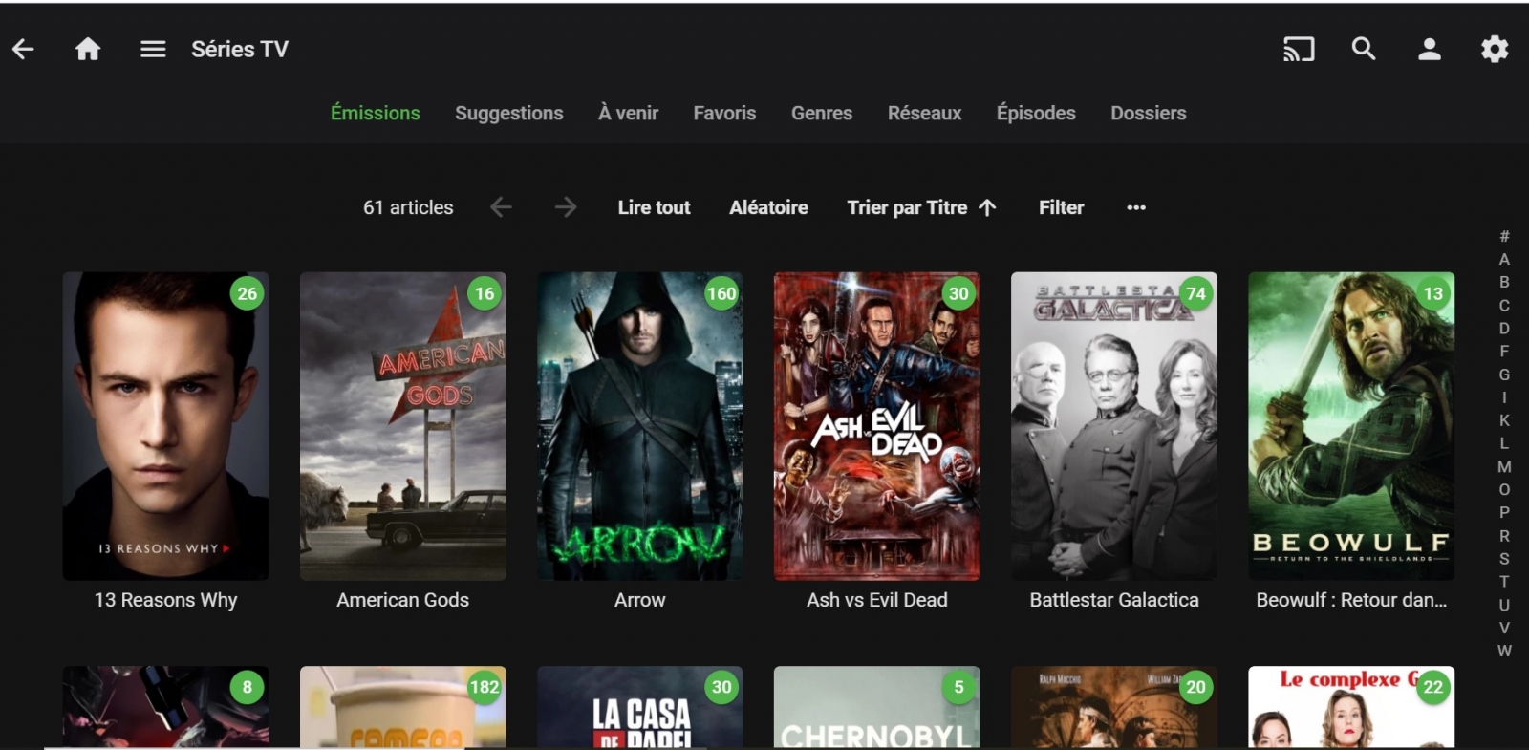Image resolution: width=1529 pixels, height=750 pixels.
Task: Click the cast to device icon
Action: click(x=1299, y=49)
